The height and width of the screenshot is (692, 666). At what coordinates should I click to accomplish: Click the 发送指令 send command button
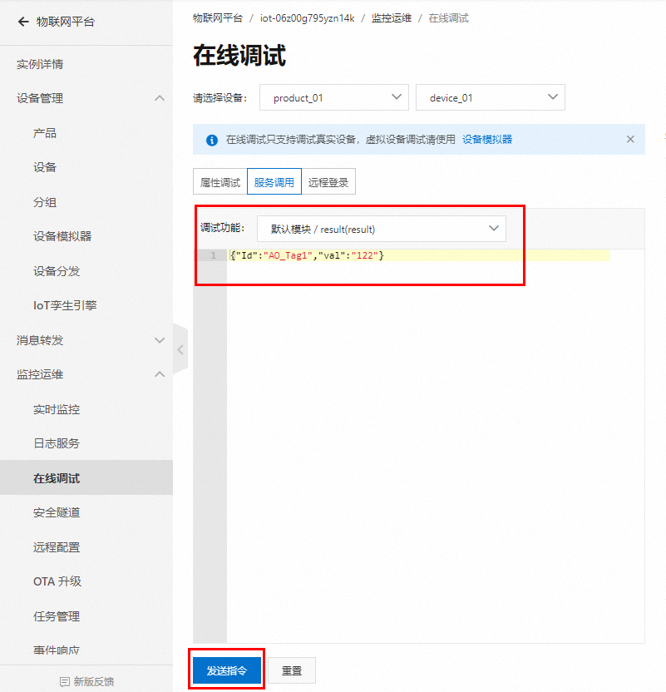pos(226,670)
